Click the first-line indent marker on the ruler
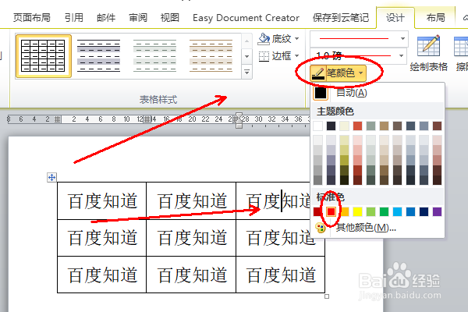This screenshot has height=312, width=468. pyautogui.click(x=239, y=115)
